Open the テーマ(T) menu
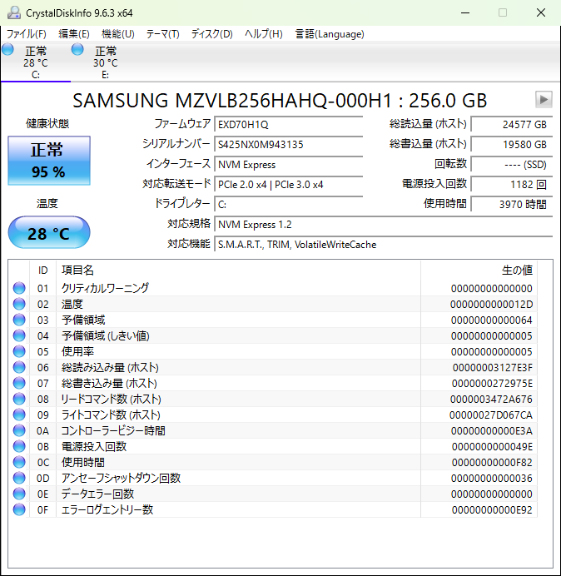 tap(162, 34)
